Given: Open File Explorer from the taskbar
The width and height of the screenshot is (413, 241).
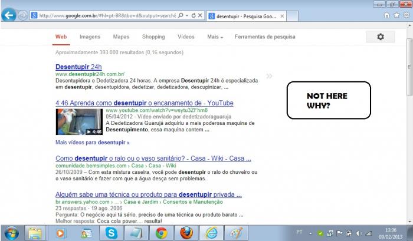Looking at the screenshot, I should [x=35, y=233].
